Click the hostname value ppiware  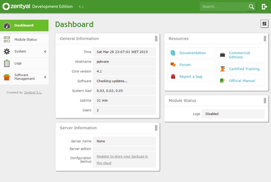click(103, 62)
